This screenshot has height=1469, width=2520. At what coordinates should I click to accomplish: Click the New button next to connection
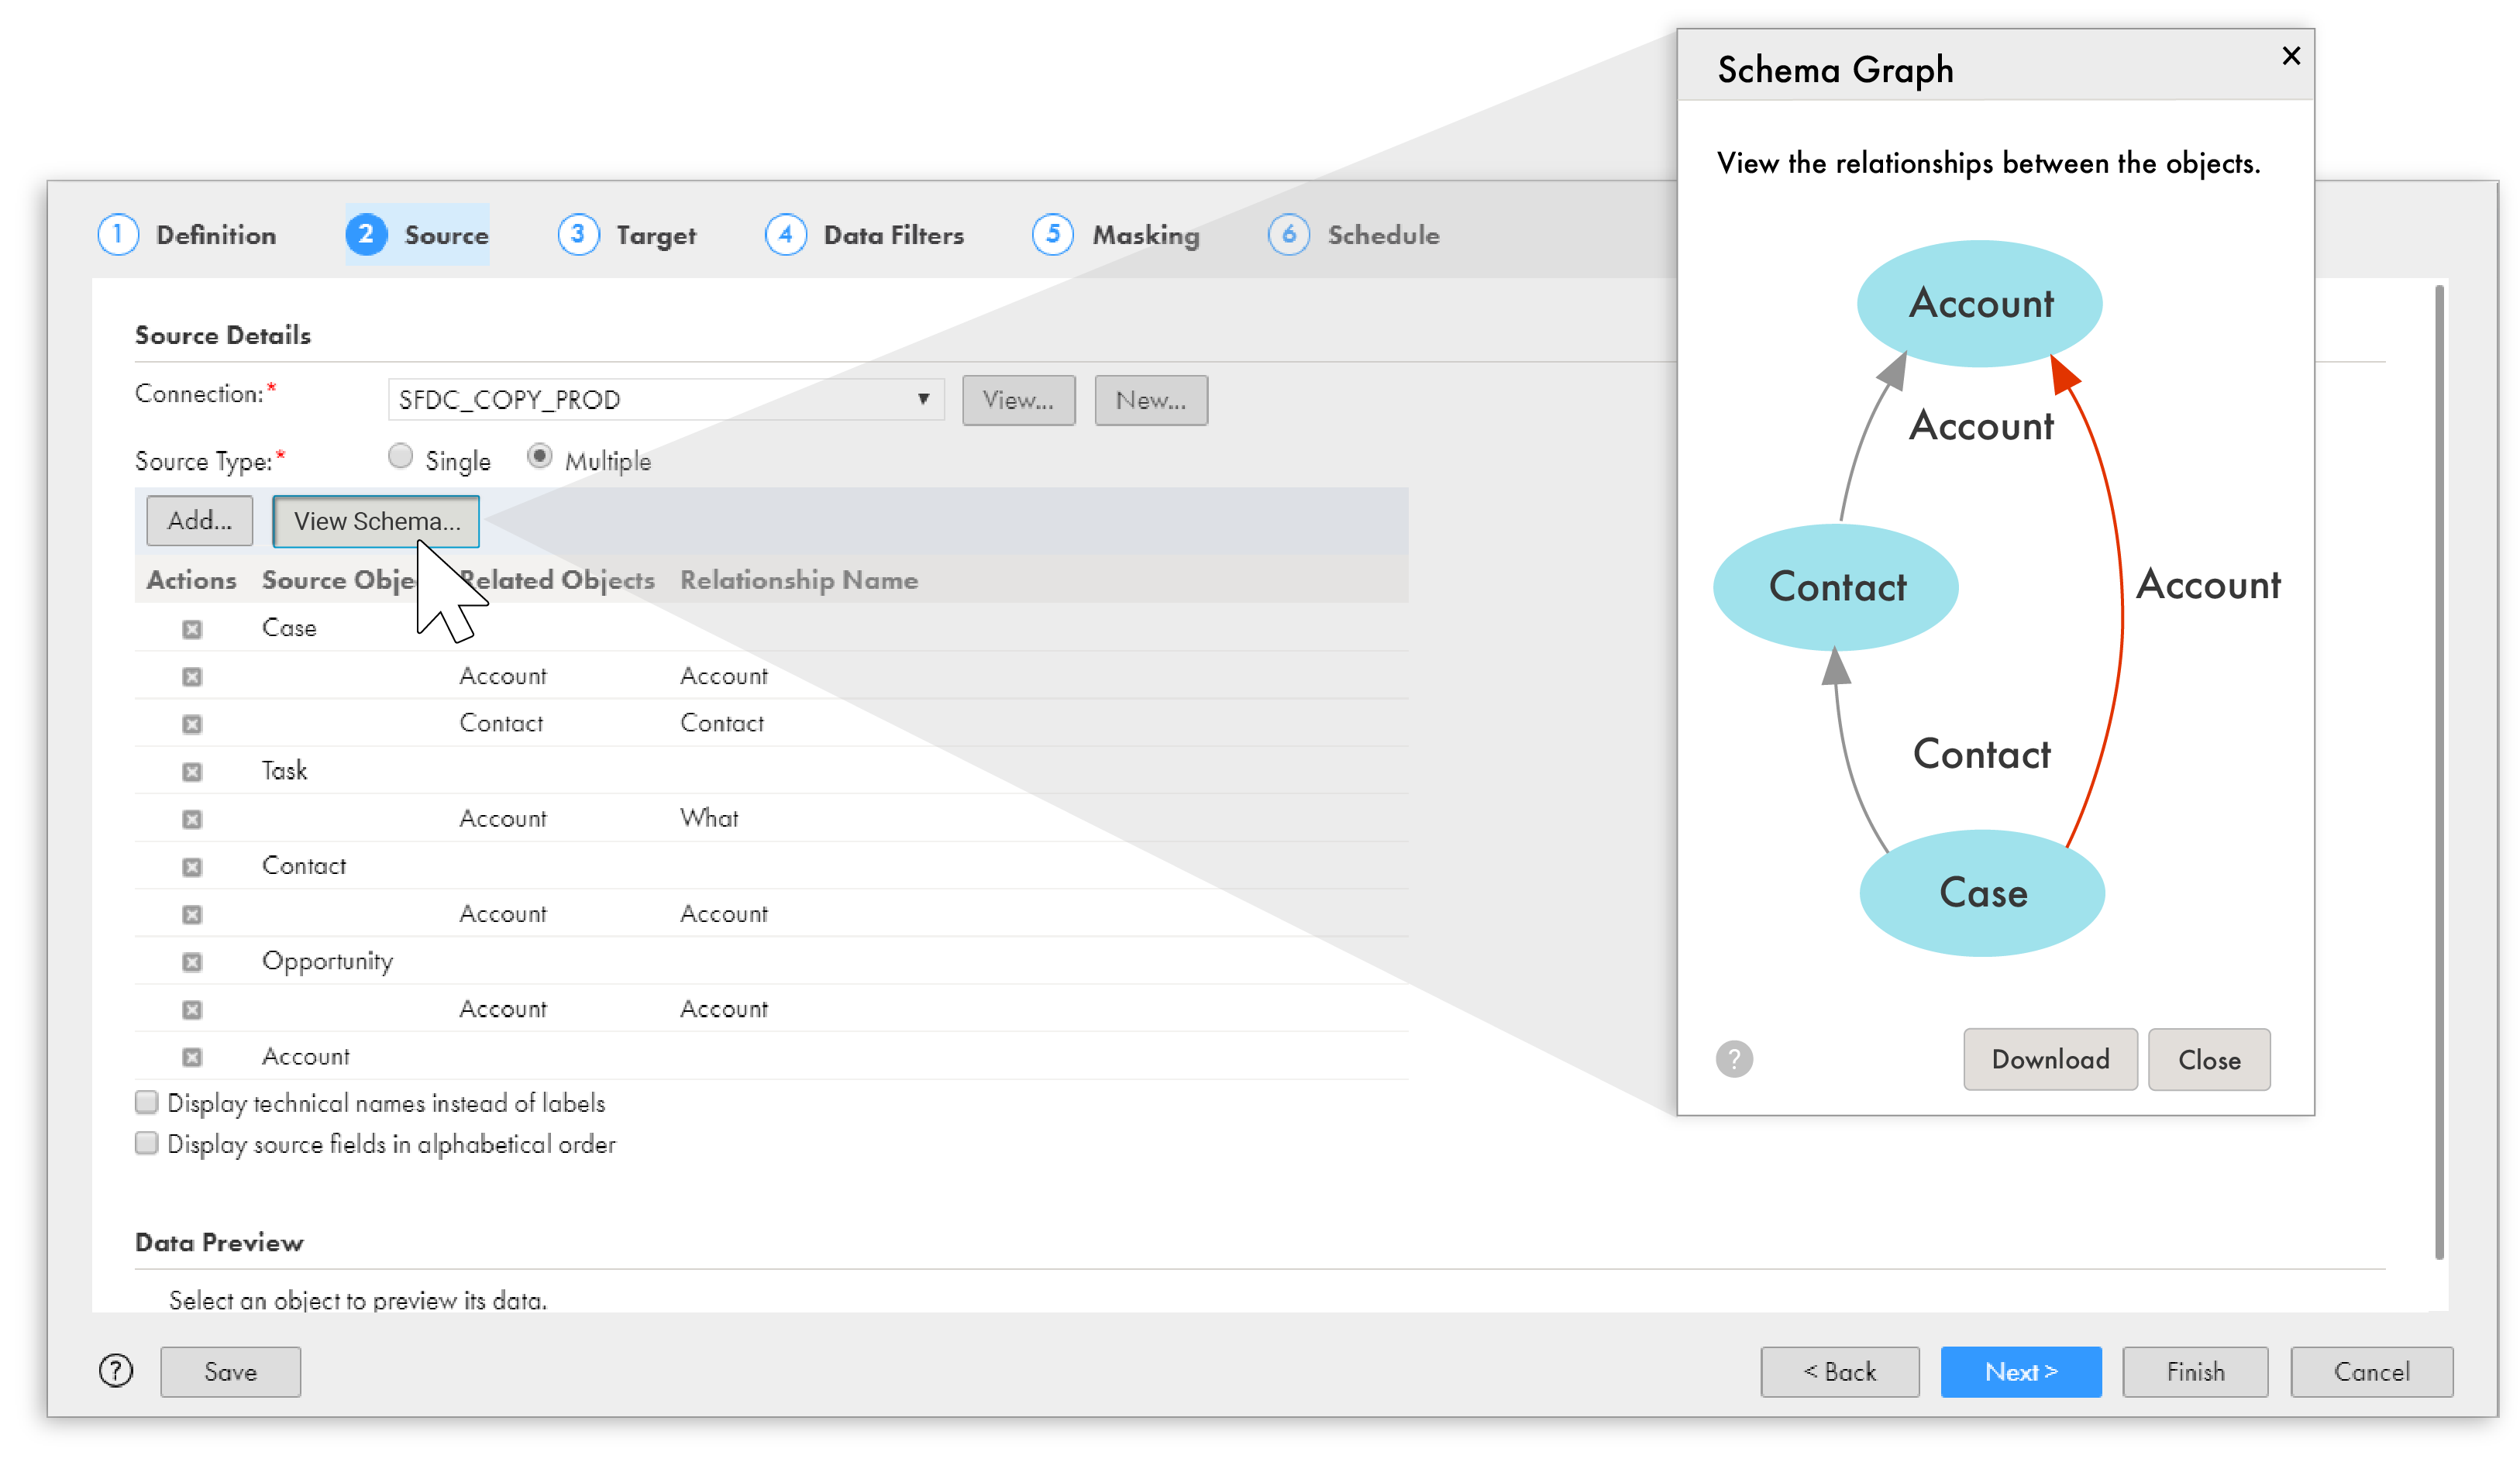coord(1149,399)
